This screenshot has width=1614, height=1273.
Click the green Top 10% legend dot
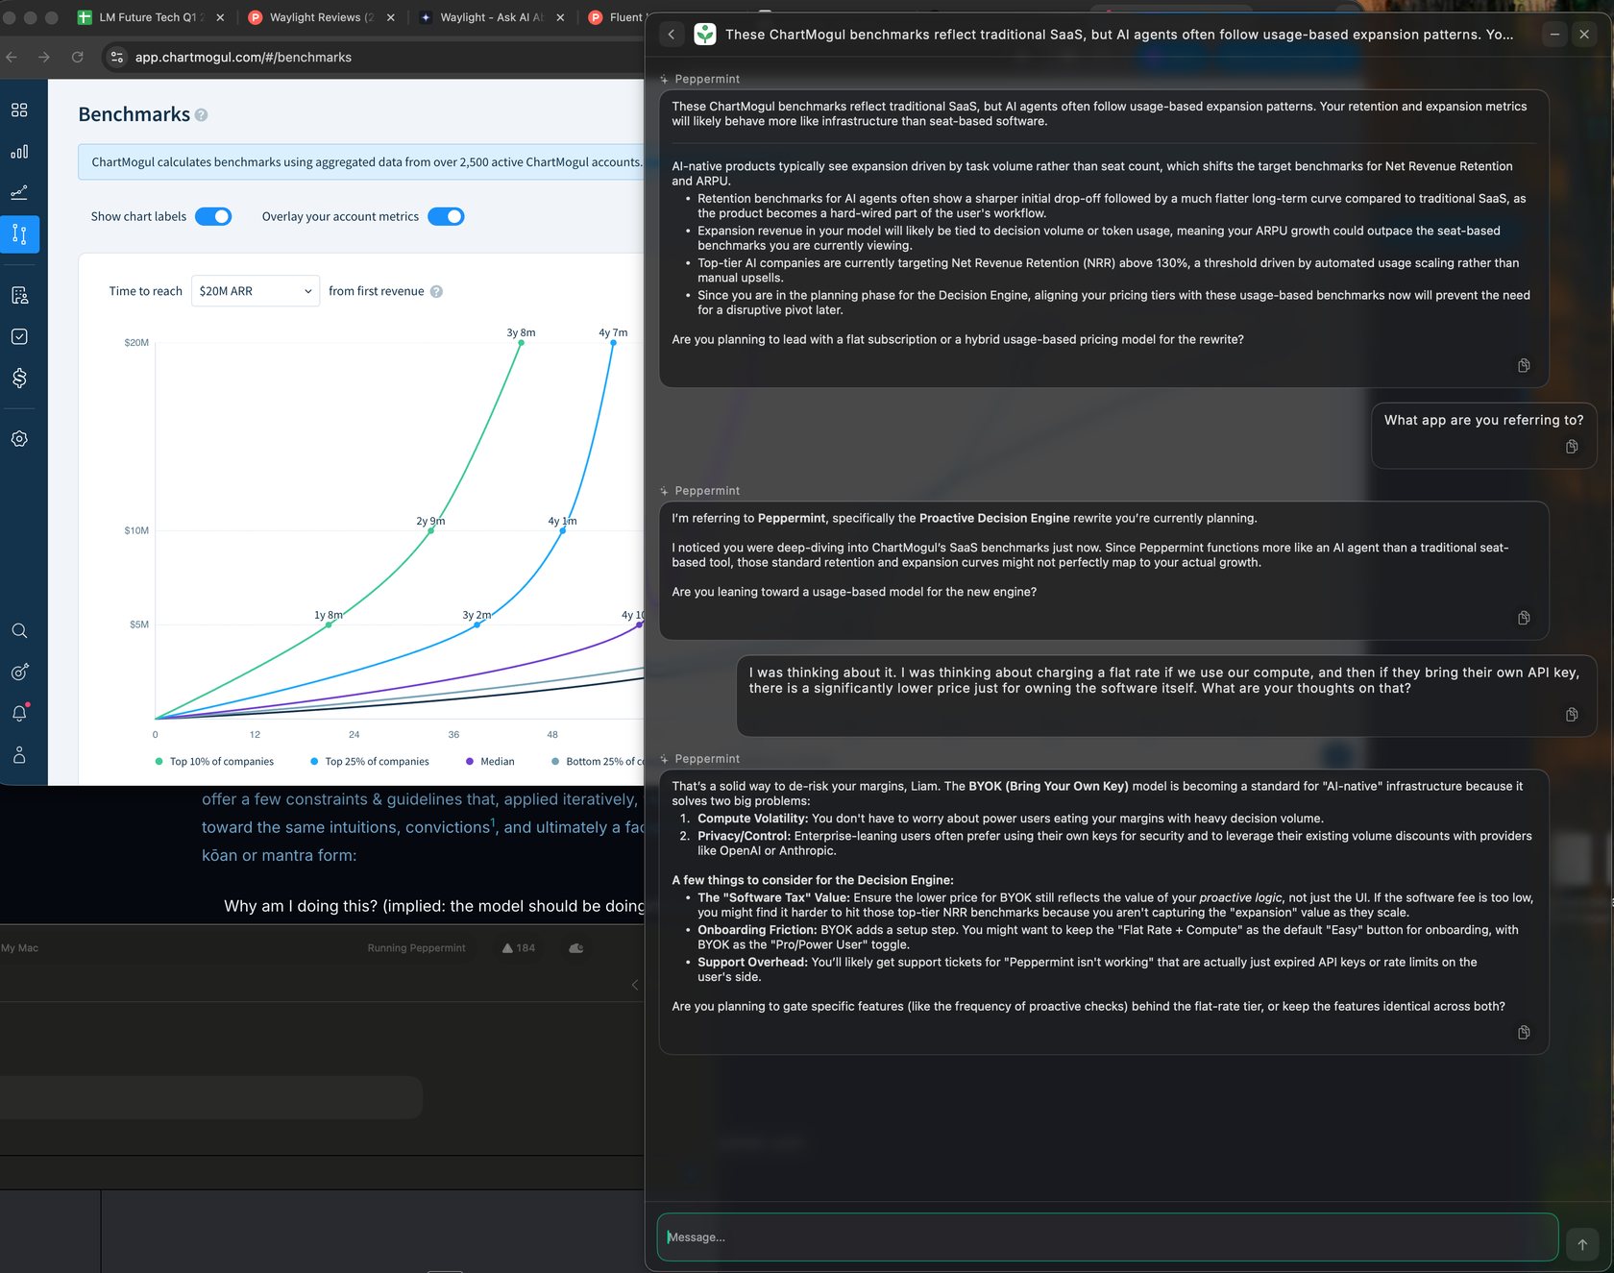coord(159,761)
